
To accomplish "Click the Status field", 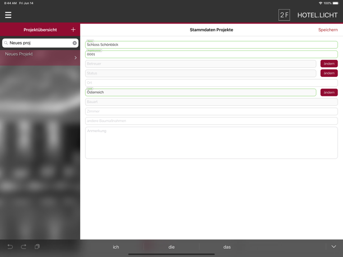I will pyautogui.click(x=200, y=73).
